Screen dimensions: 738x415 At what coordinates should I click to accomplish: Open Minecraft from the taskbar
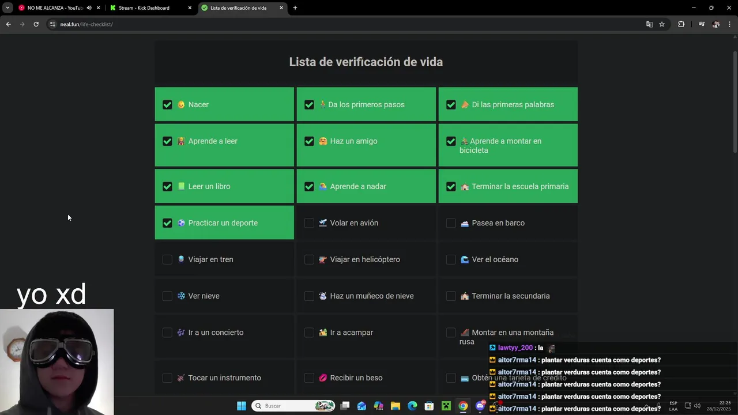446,406
